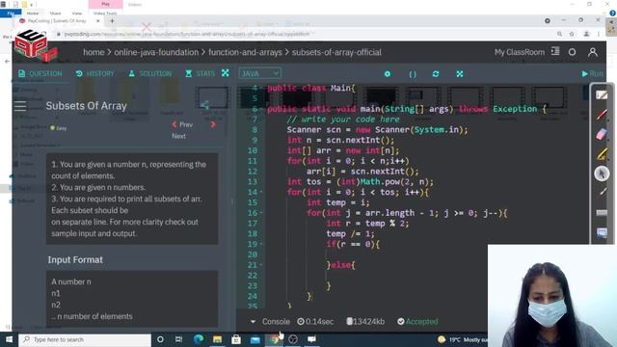The width and height of the screenshot is (617, 347).
Task: Open My ClassRoom
Action: (x=520, y=52)
